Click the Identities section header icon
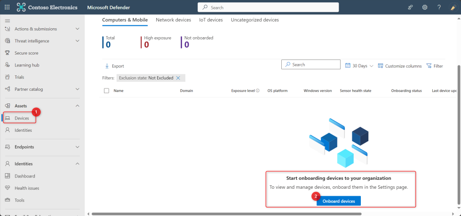The width and height of the screenshot is (461, 216). click(x=8, y=164)
